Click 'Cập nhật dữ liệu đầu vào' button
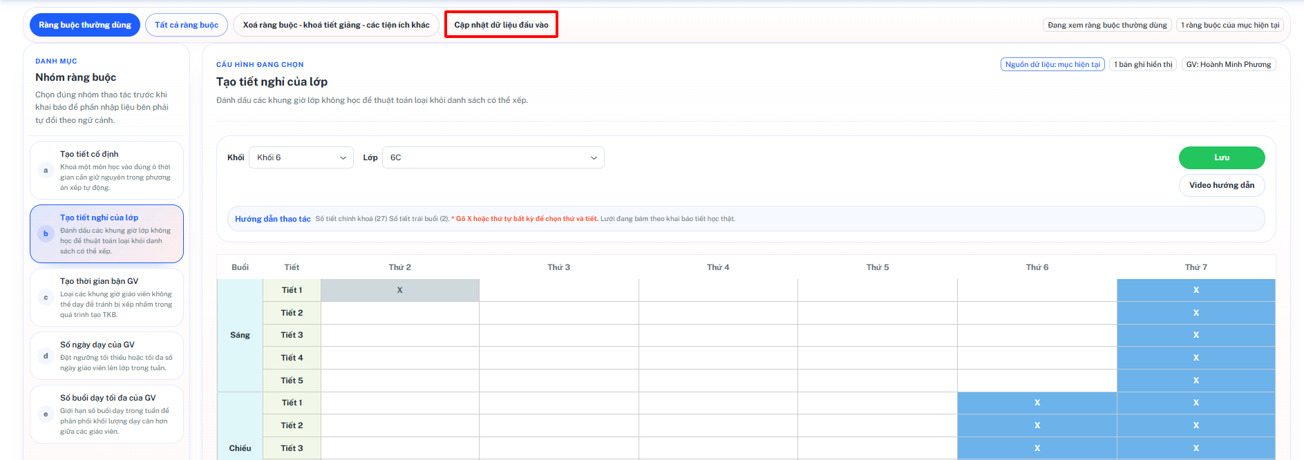The width and height of the screenshot is (1304, 460). tap(501, 25)
